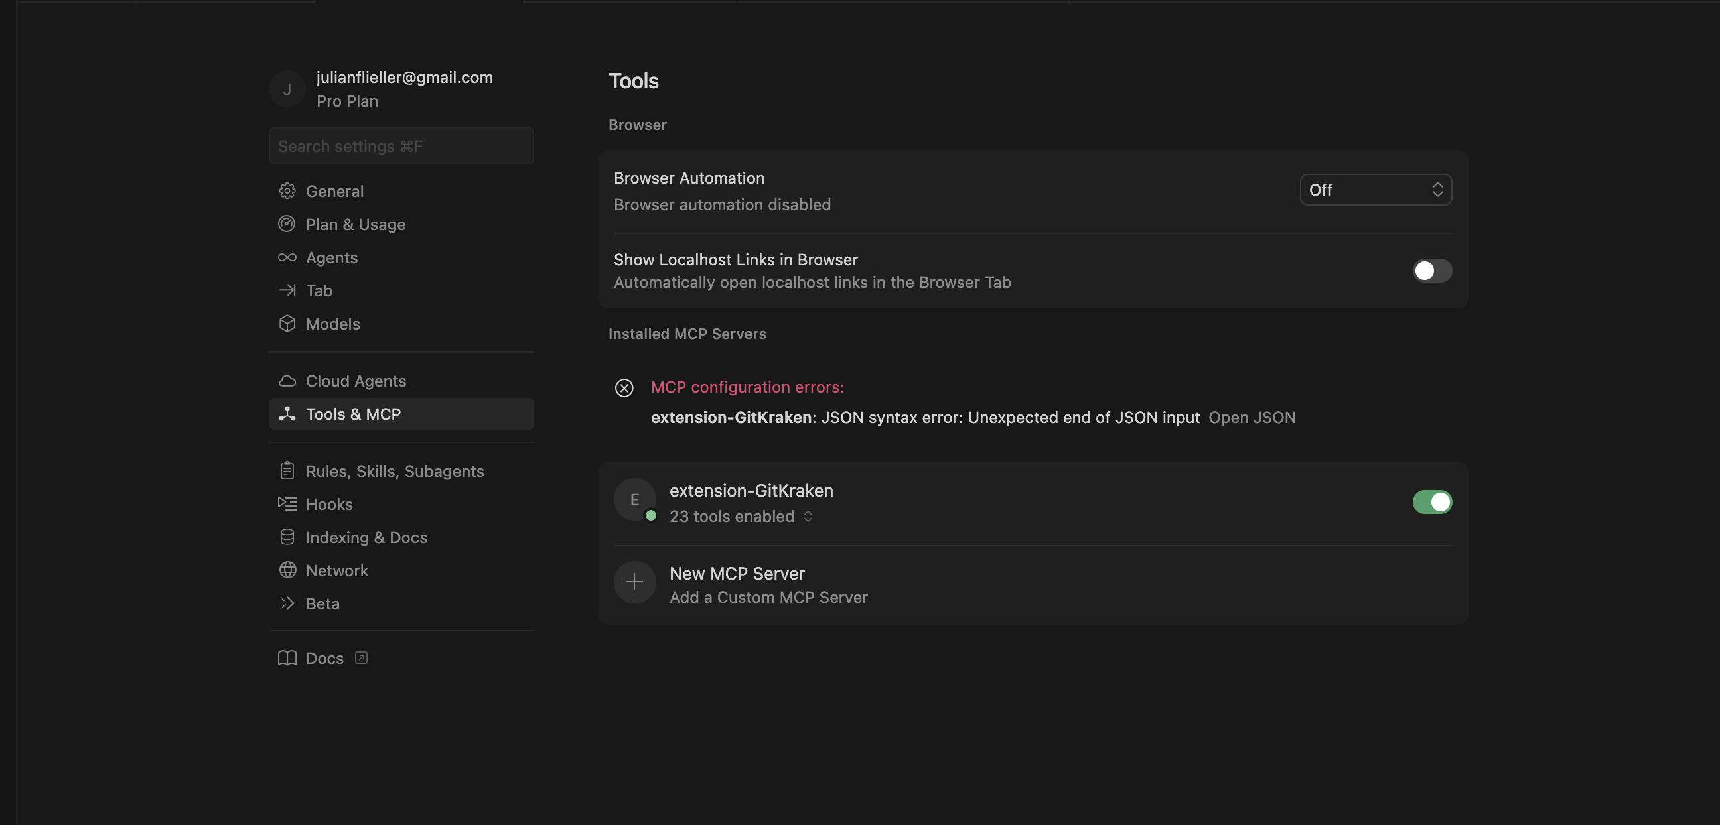Click the Cloud Agents cloud icon
The height and width of the screenshot is (825, 1720).
(287, 381)
